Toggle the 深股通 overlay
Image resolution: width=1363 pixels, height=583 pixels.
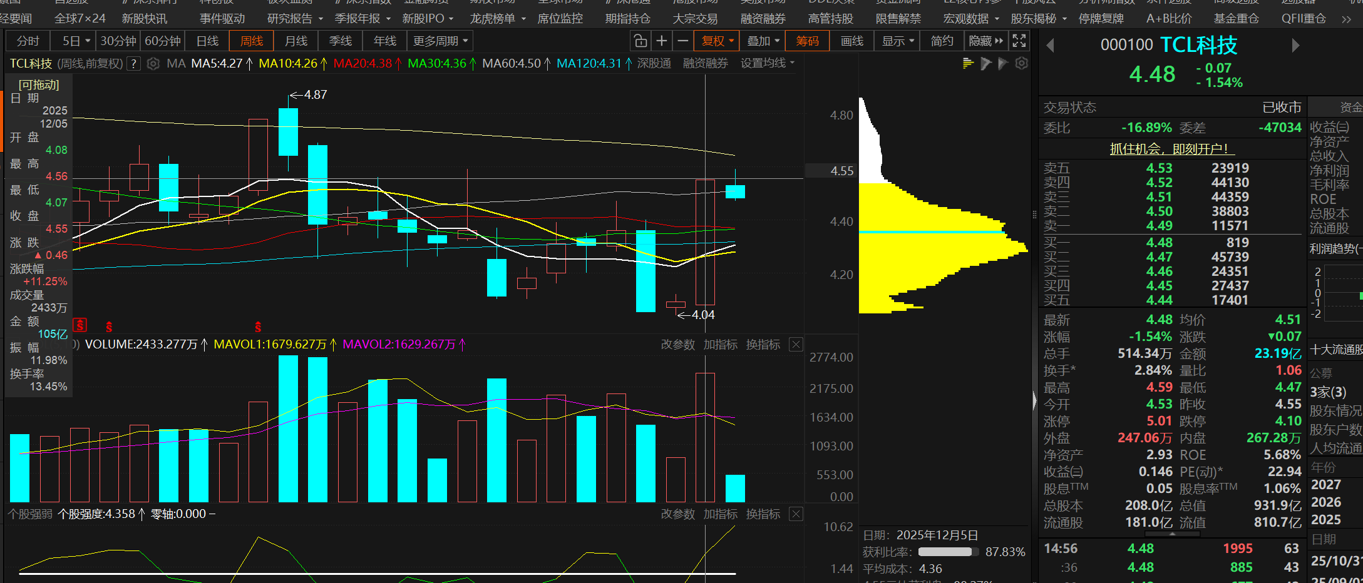click(654, 63)
